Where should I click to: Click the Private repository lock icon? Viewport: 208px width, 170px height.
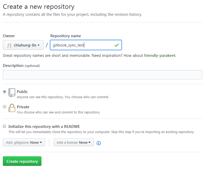pos(12,108)
